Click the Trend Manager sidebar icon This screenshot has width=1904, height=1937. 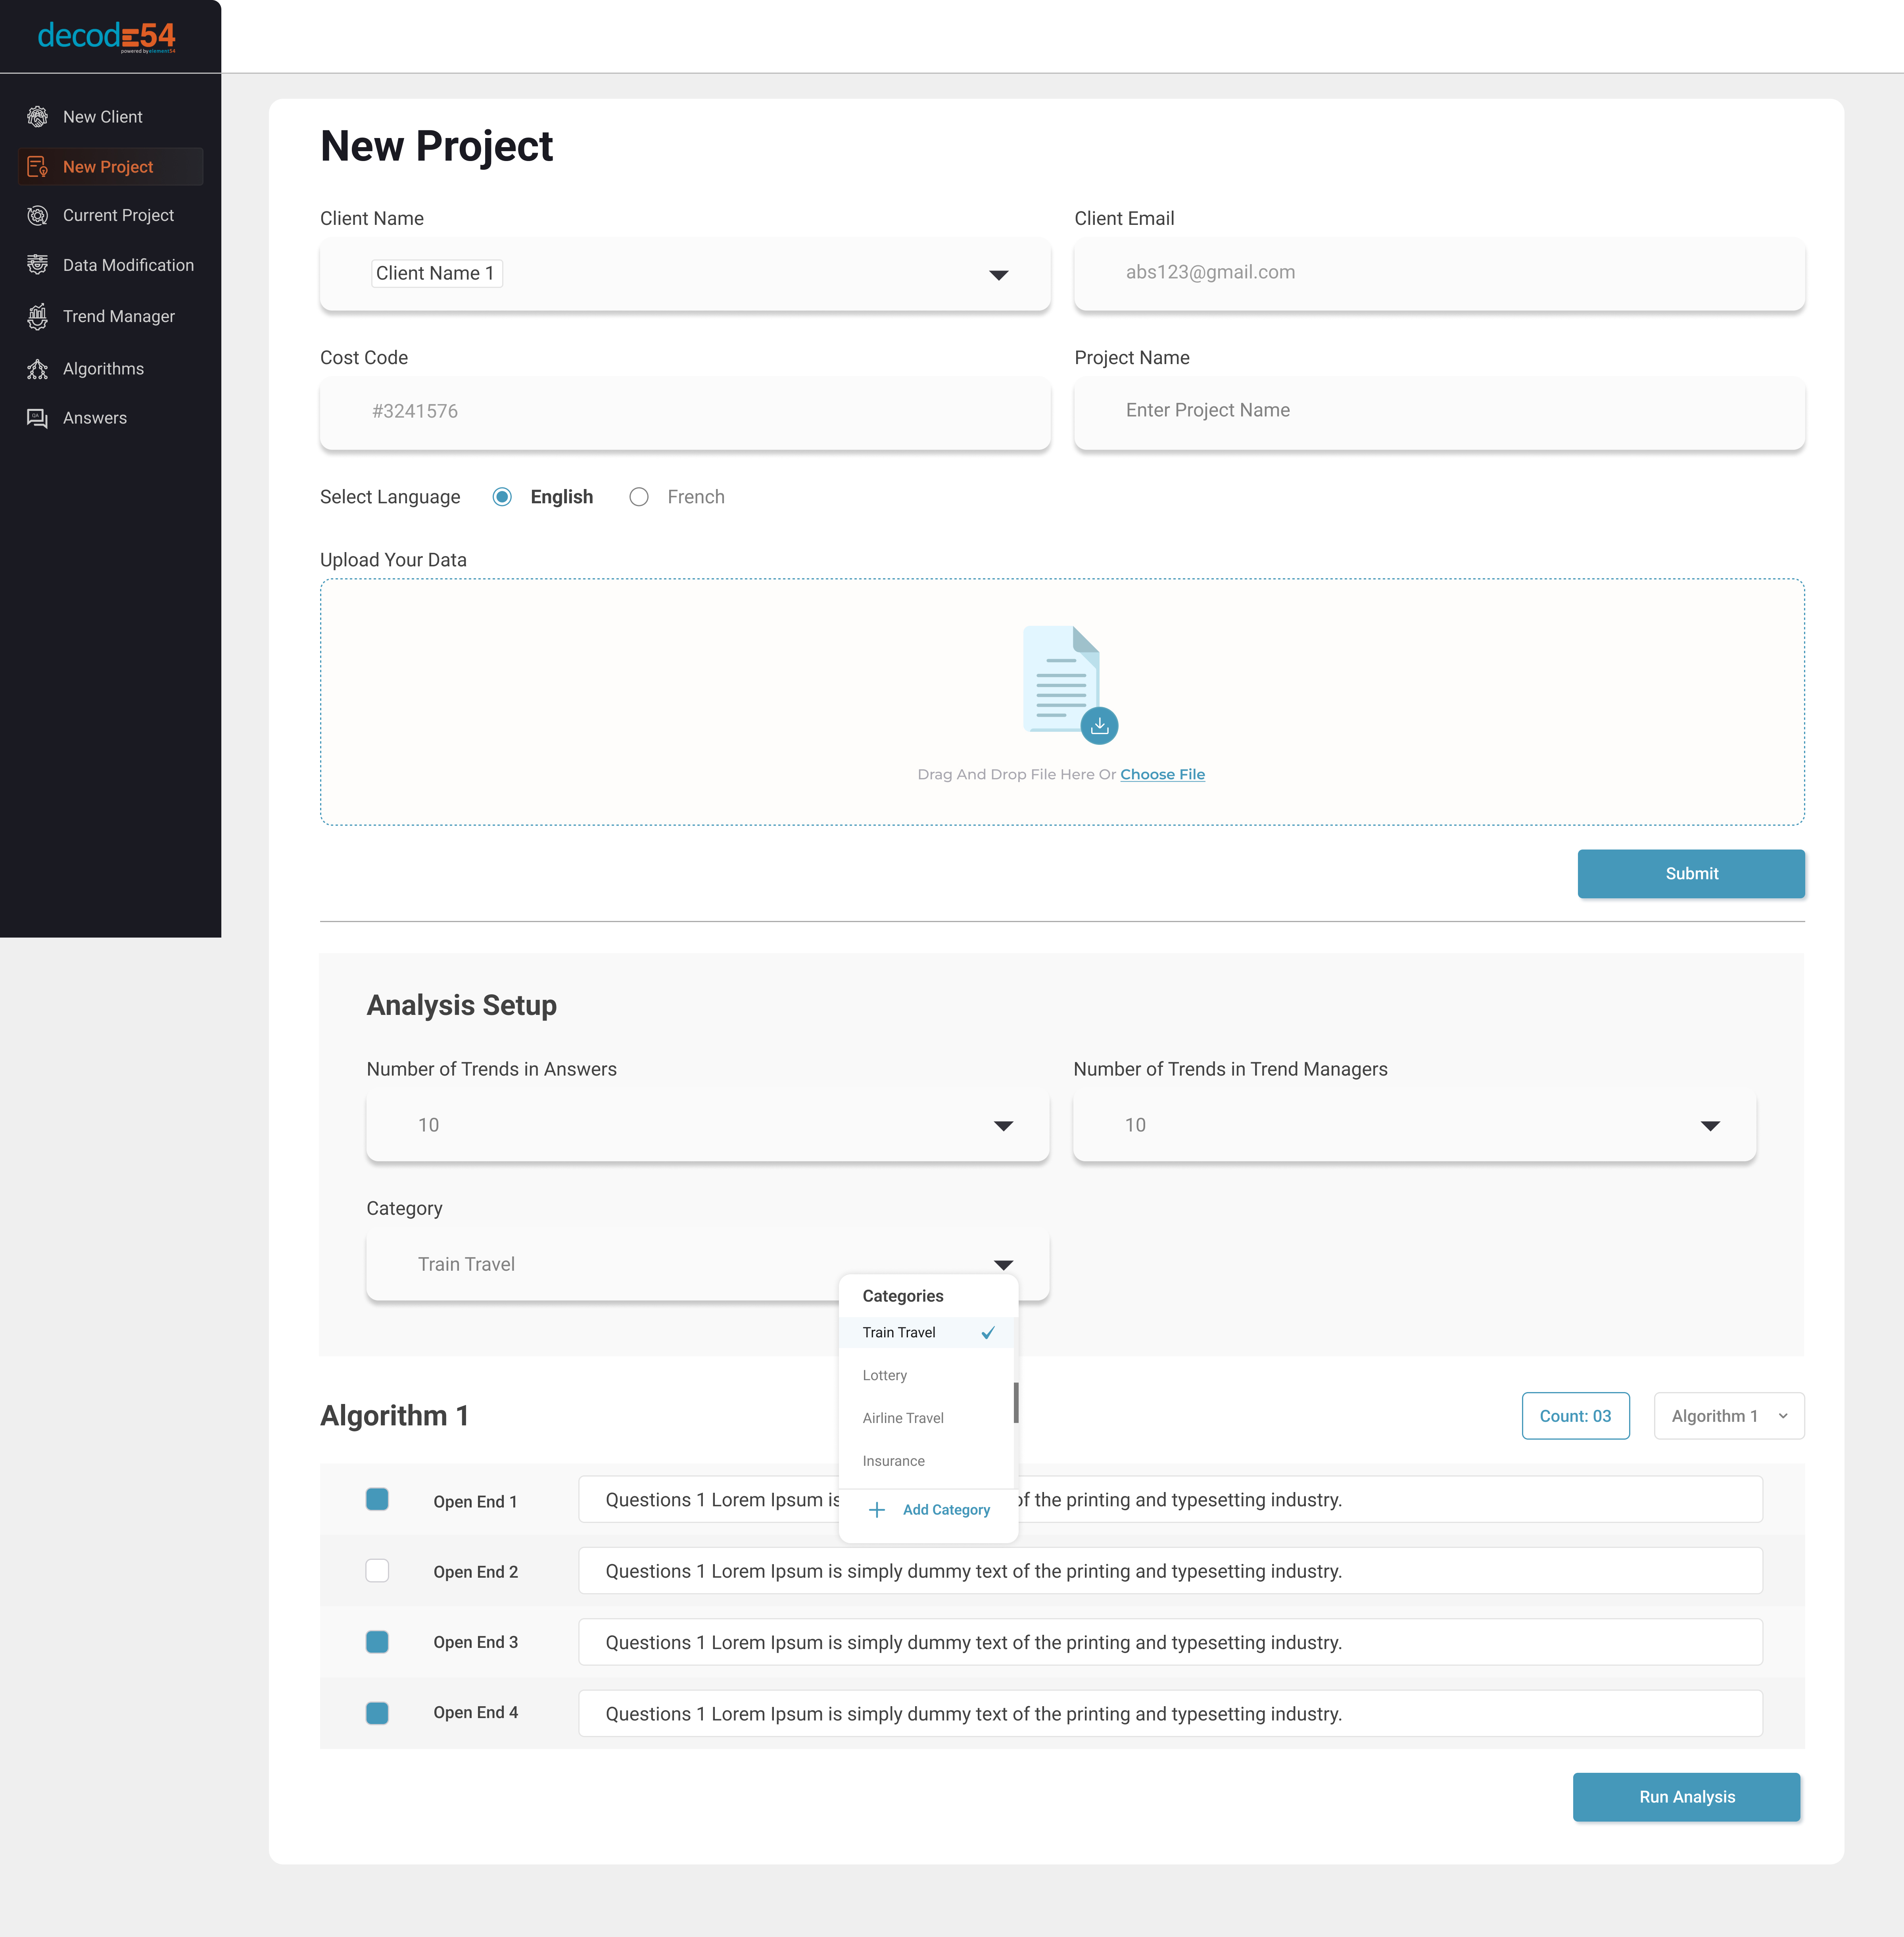tap(37, 317)
